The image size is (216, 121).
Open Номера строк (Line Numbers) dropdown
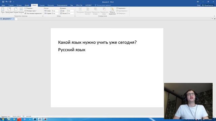[x=30, y=11]
